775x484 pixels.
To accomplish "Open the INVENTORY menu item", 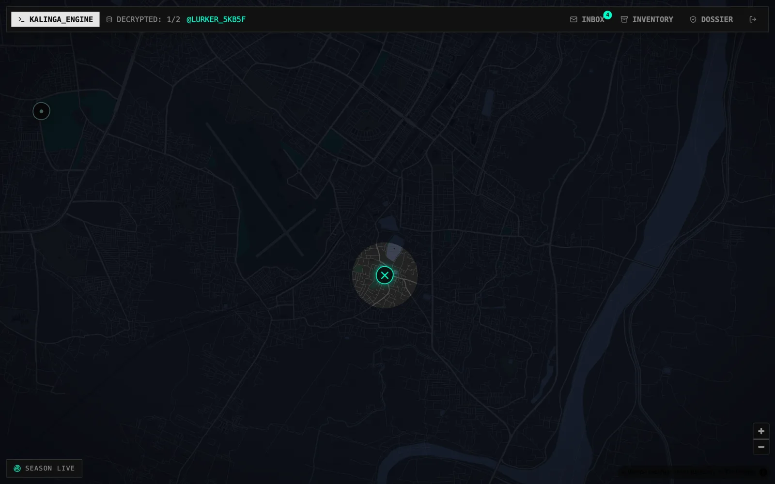I will click(647, 19).
